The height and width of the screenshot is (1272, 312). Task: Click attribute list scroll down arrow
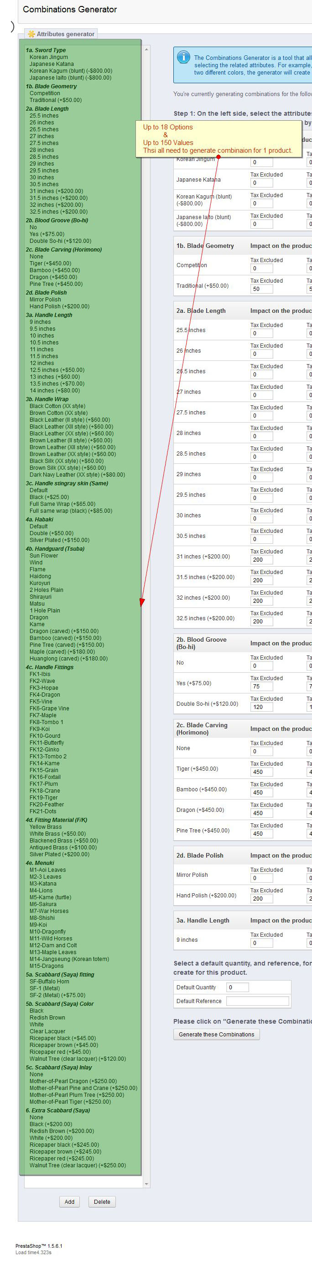[146, 1184]
